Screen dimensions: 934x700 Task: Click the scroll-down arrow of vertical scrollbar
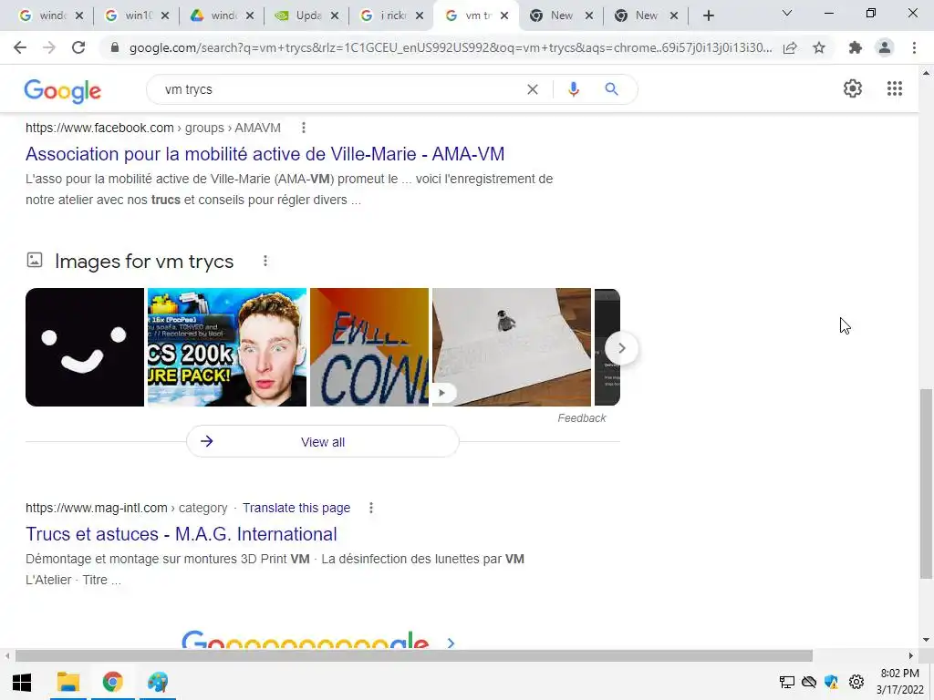(x=926, y=641)
